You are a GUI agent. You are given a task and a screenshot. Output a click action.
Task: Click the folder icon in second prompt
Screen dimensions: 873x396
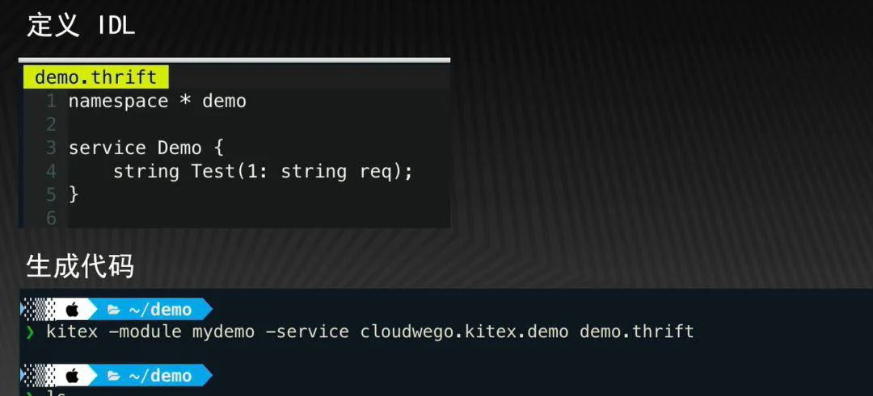tap(114, 376)
